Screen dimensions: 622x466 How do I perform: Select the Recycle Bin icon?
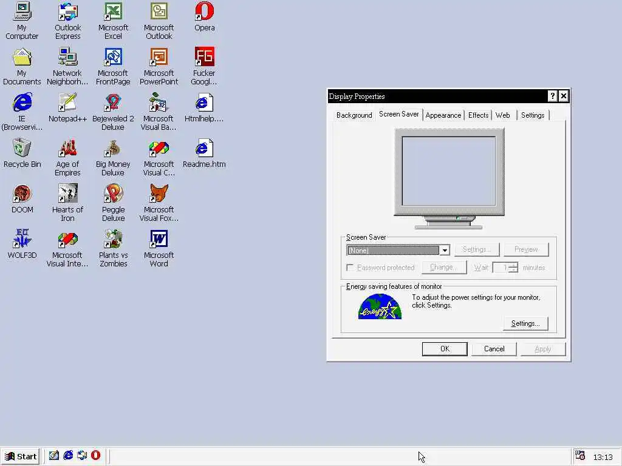pos(22,154)
